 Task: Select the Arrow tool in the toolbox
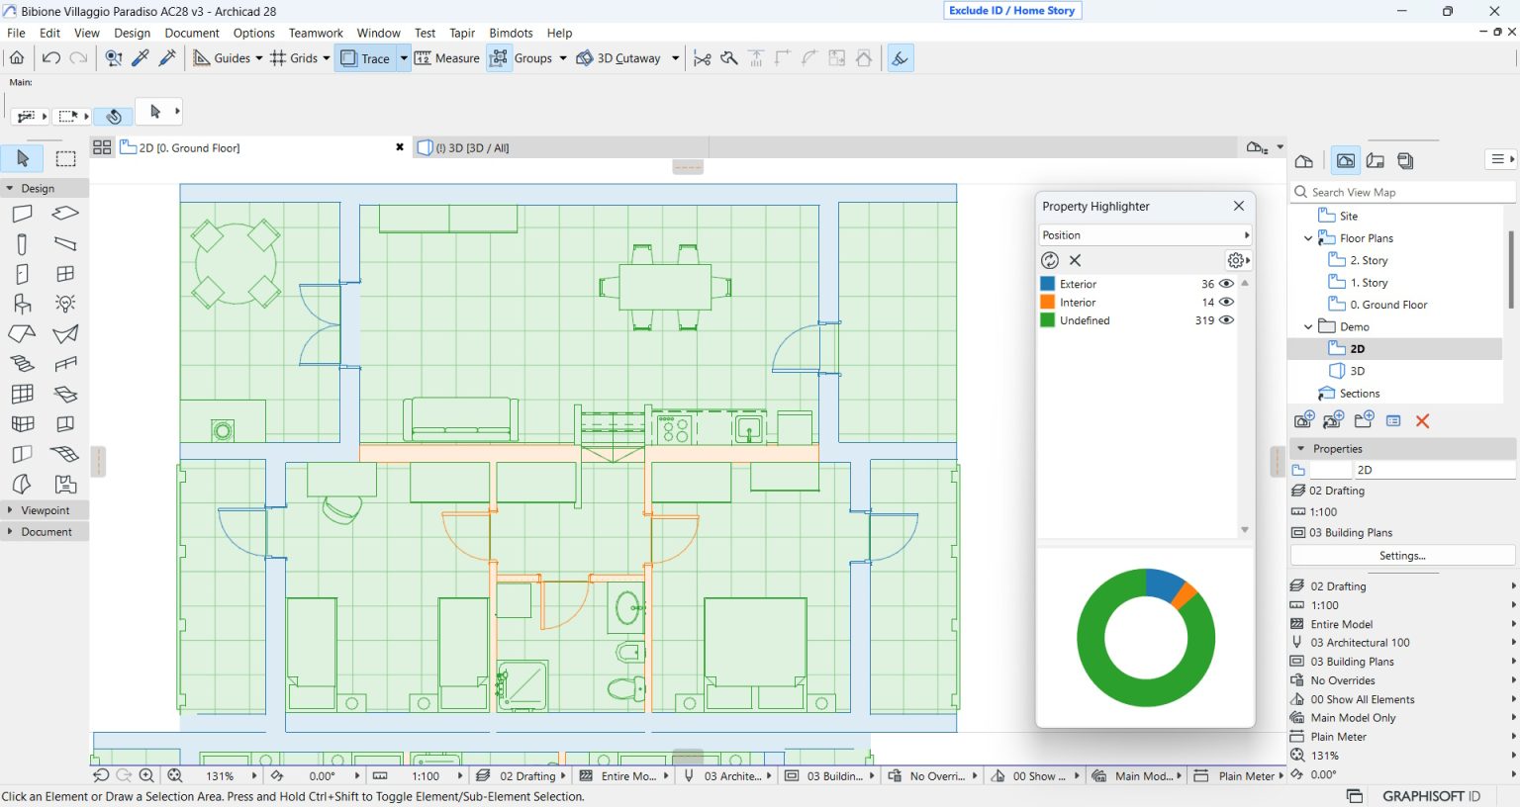23,158
